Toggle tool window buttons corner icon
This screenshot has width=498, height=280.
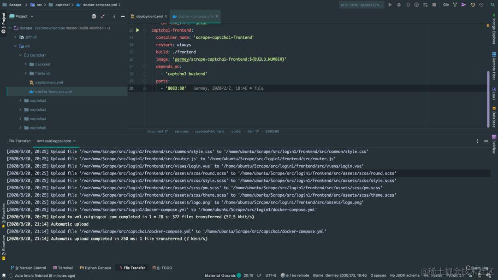[x=4, y=275]
